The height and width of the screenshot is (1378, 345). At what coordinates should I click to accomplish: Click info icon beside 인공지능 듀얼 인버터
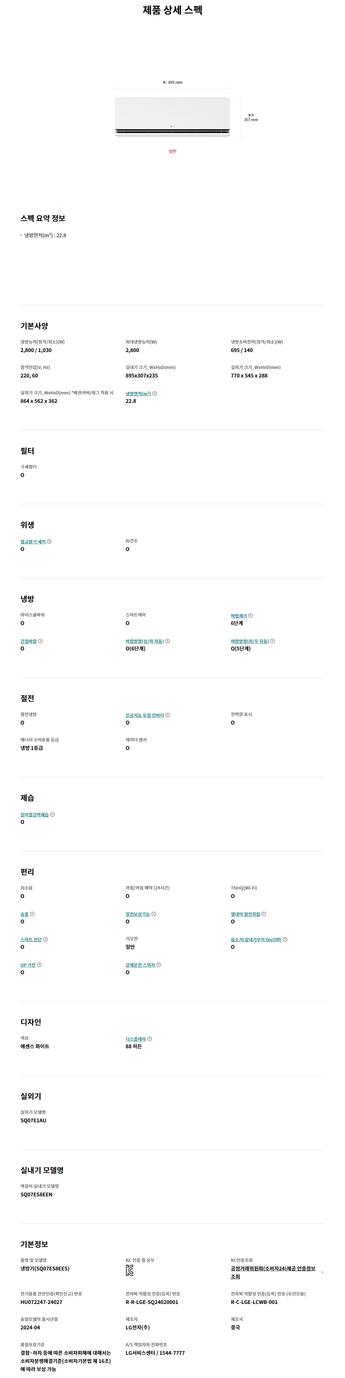(167, 715)
